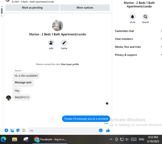162x144 pixels.
Task: Click the apartment listing chat photo
Action: point(58,26)
